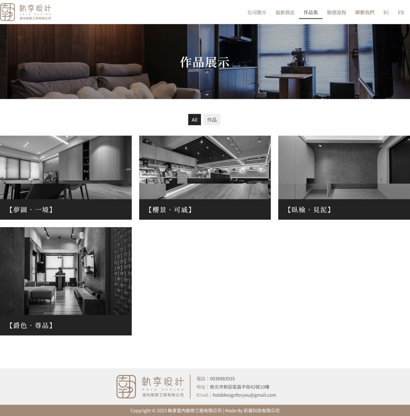
Task: Call phone number 0938983935 in footer
Action: pyautogui.click(x=222, y=379)
